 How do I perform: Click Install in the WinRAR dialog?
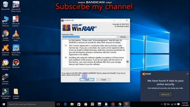(87, 80)
